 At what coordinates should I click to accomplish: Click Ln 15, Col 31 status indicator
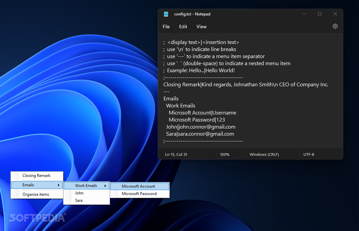[176, 154]
